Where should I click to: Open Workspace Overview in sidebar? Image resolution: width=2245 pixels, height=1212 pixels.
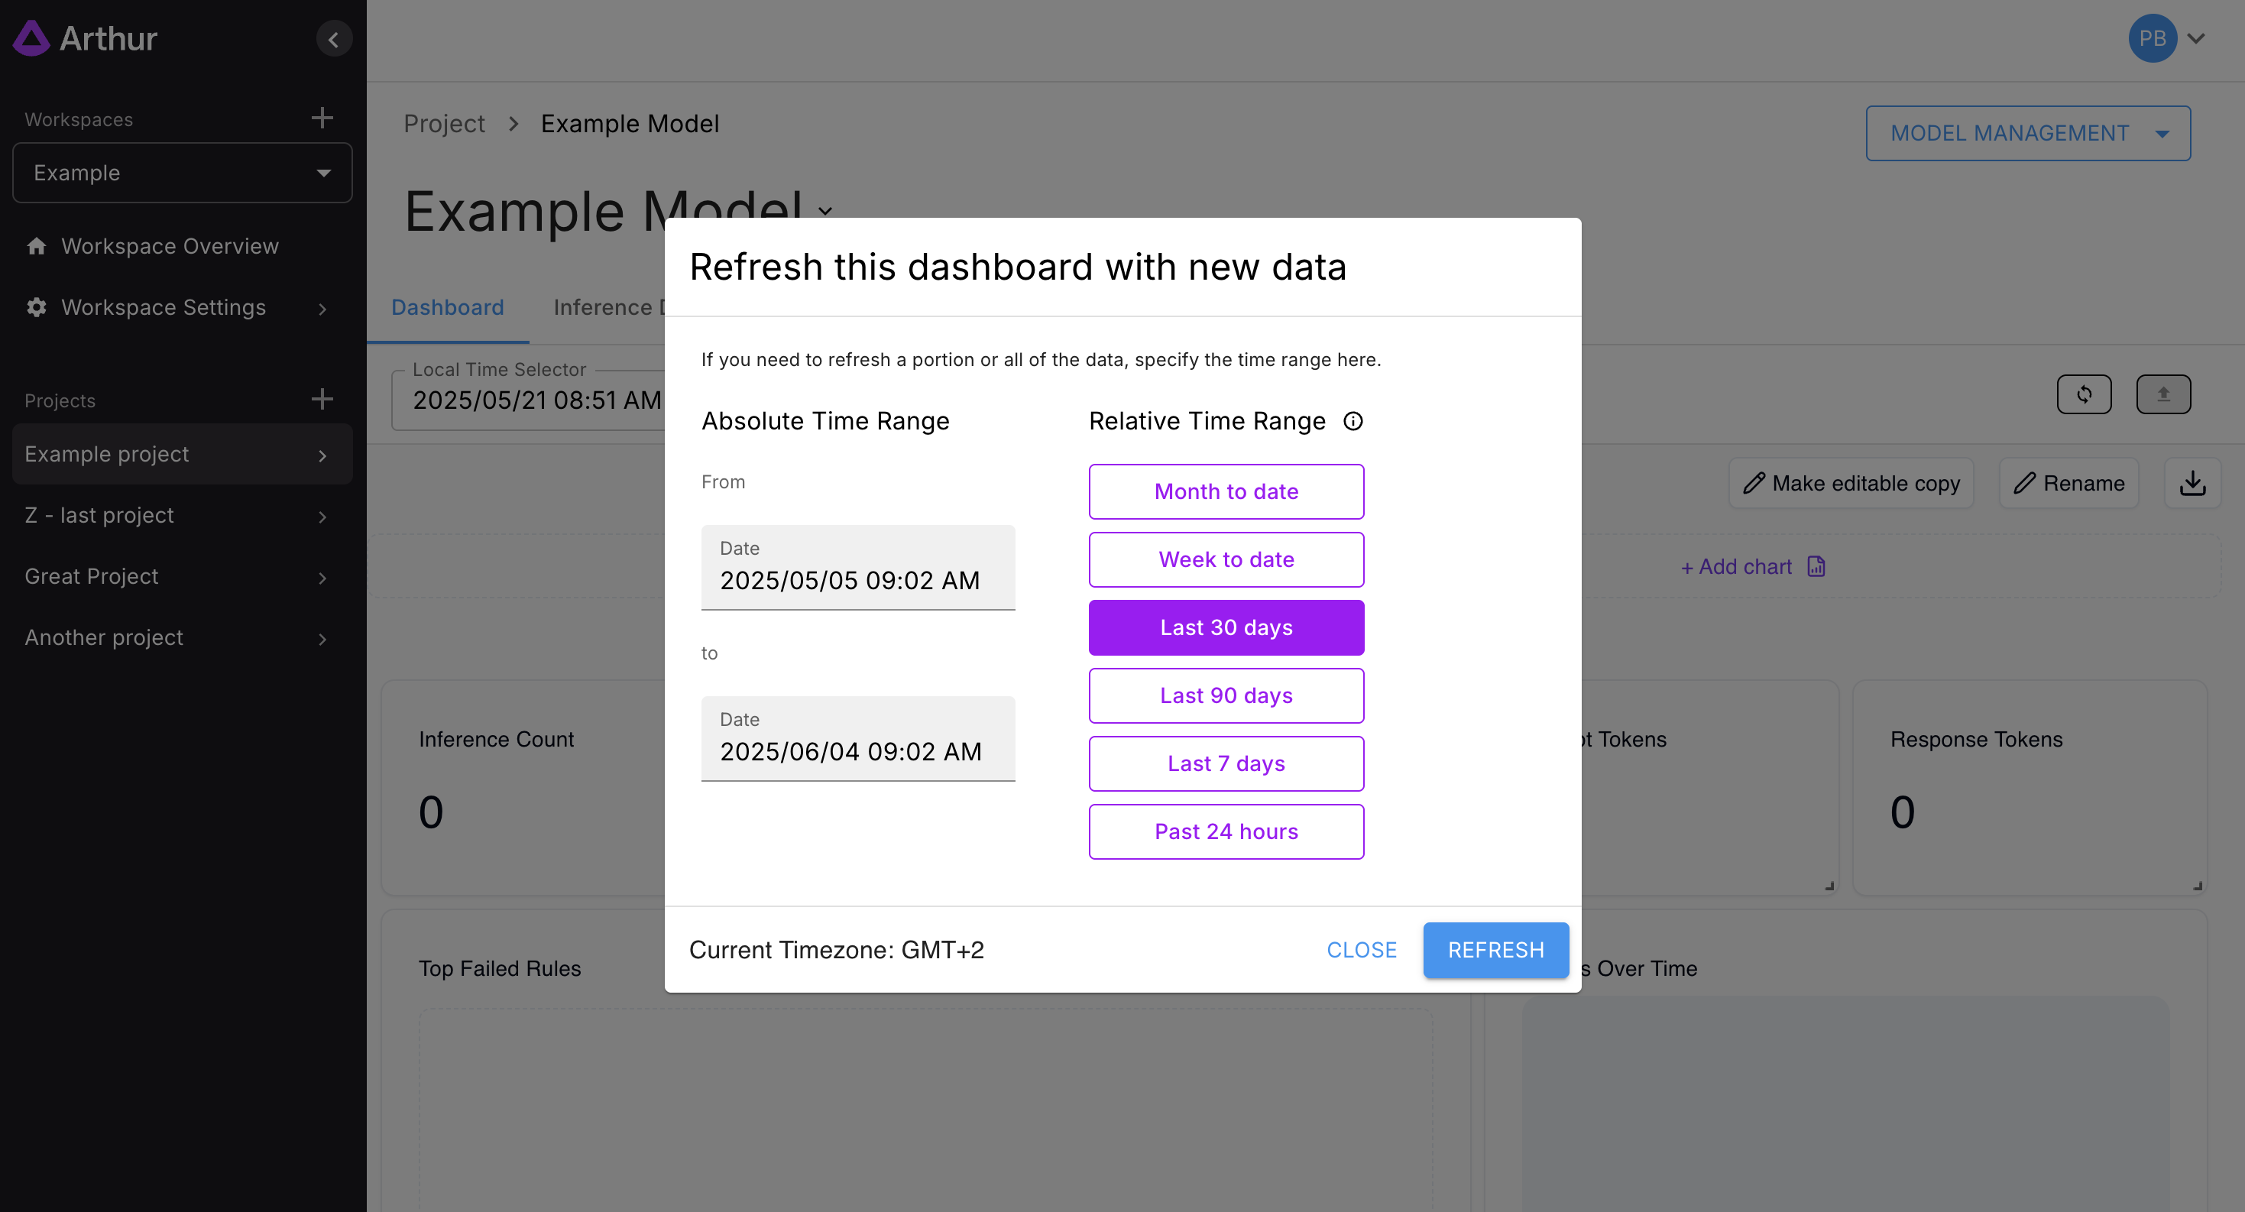click(169, 247)
